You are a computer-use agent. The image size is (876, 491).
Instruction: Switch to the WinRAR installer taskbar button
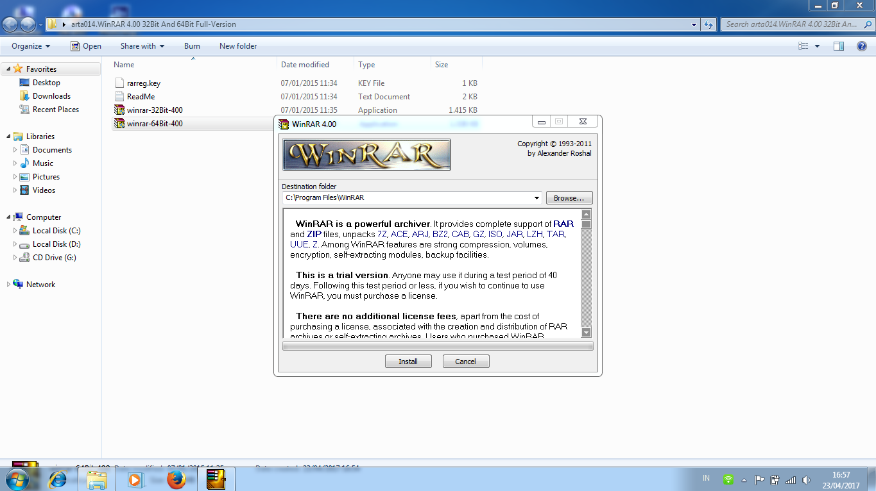[216, 479]
